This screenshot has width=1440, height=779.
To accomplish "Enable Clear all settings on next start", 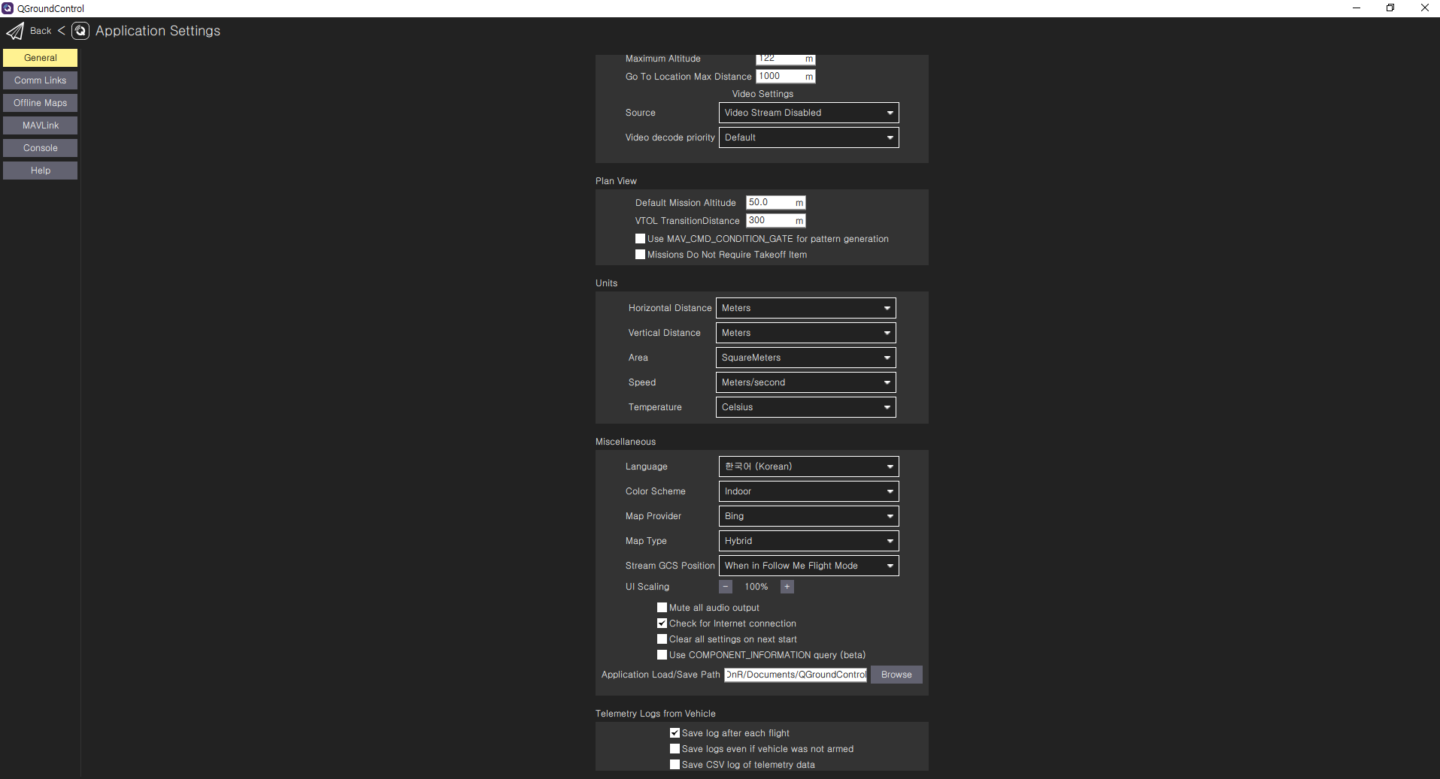I will (x=662, y=639).
